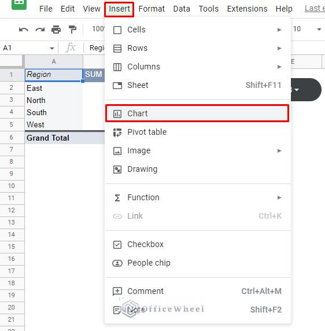Select Cells in the Insert menu
The image size is (325, 331).
coord(198,30)
